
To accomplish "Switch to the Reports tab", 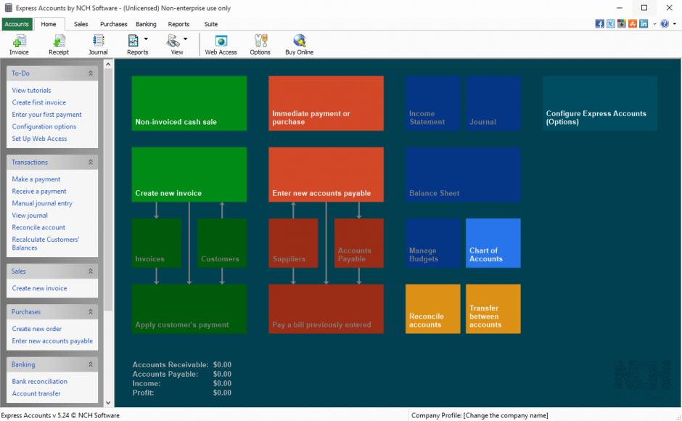I will [178, 24].
